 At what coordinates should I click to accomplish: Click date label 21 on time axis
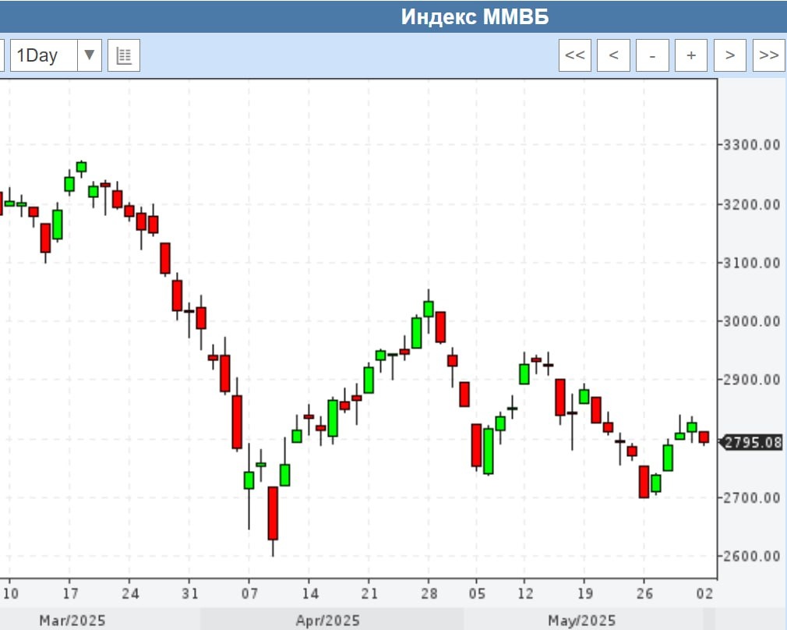[369, 594]
